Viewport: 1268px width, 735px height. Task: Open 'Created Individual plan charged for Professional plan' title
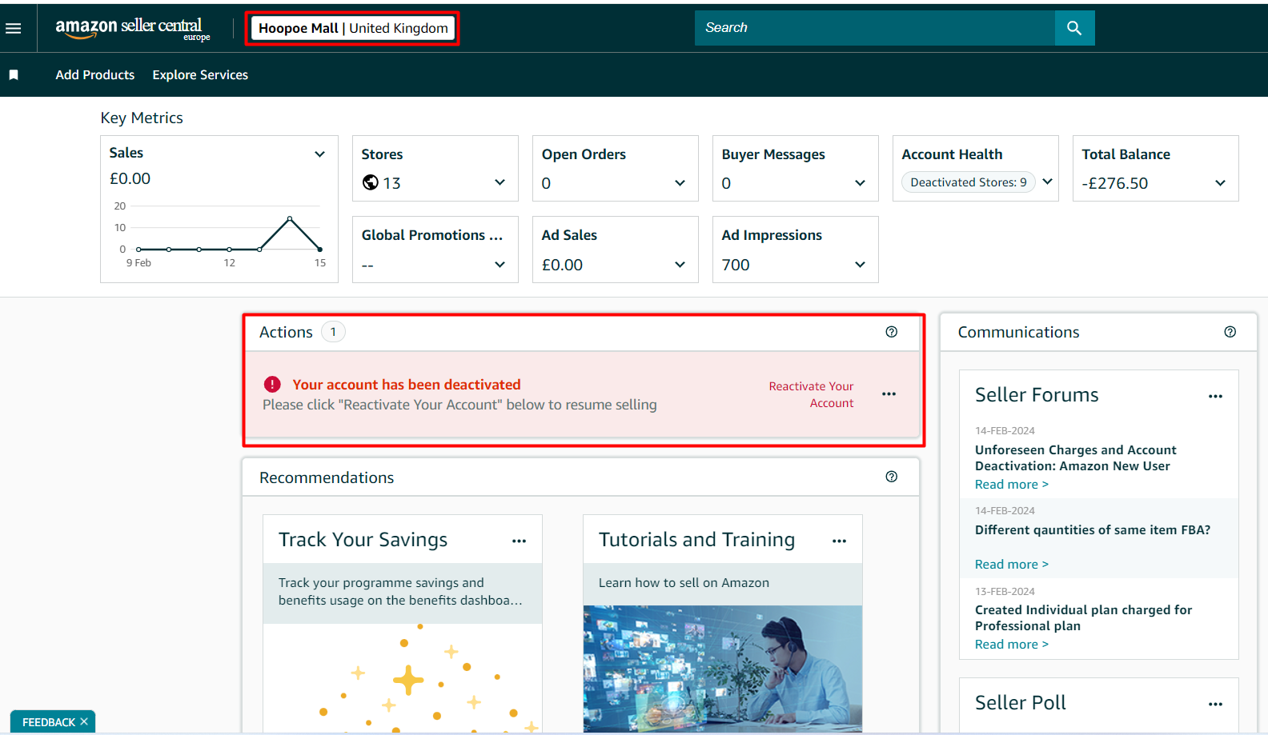tap(1083, 618)
